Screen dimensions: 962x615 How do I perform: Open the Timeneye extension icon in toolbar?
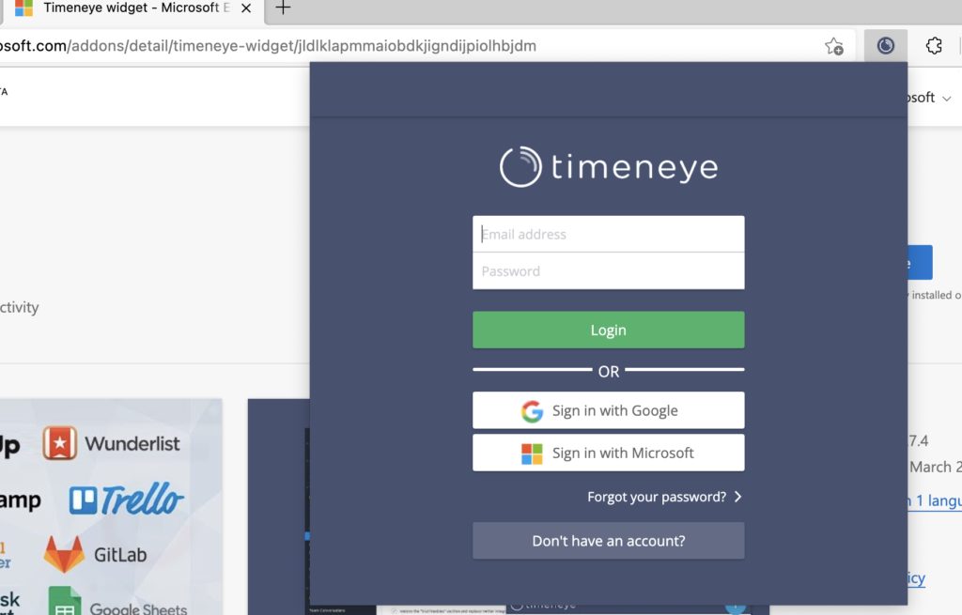884,45
